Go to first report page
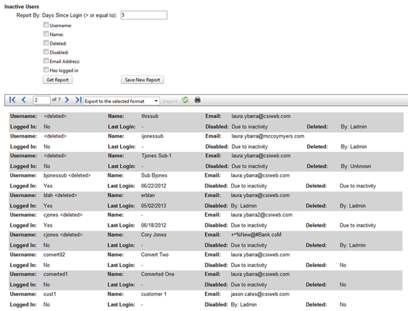 pos(12,100)
